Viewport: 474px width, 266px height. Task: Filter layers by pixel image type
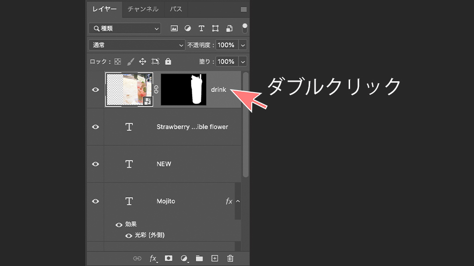(x=174, y=29)
